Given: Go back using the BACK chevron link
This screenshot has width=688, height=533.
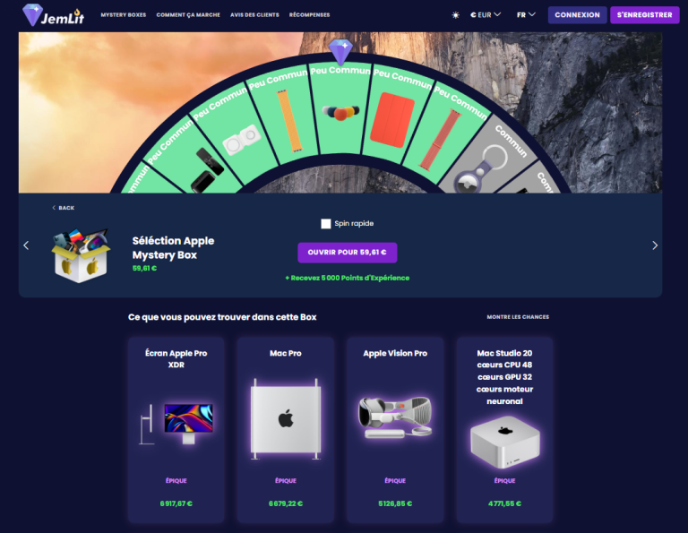Looking at the screenshot, I should pyautogui.click(x=64, y=208).
